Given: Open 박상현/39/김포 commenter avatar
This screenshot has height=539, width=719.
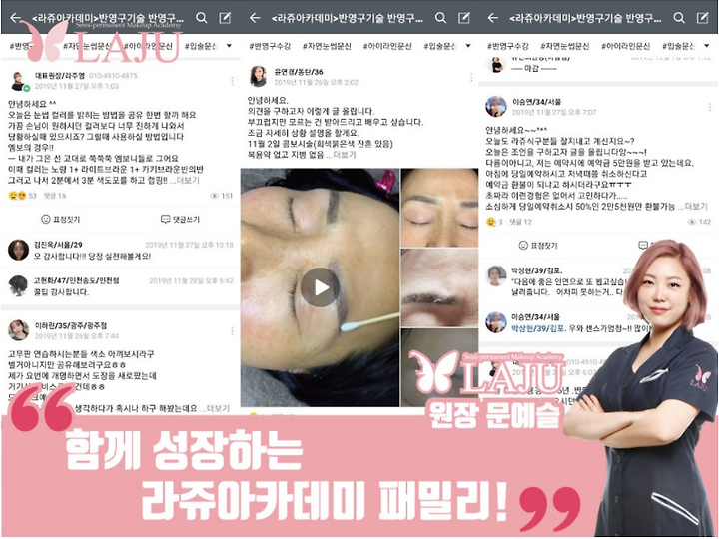Looking at the screenshot, I should tap(496, 275).
